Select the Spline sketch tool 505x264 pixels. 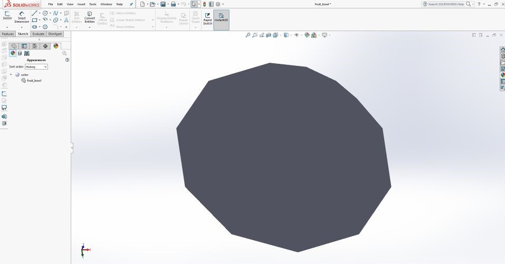[56, 13]
